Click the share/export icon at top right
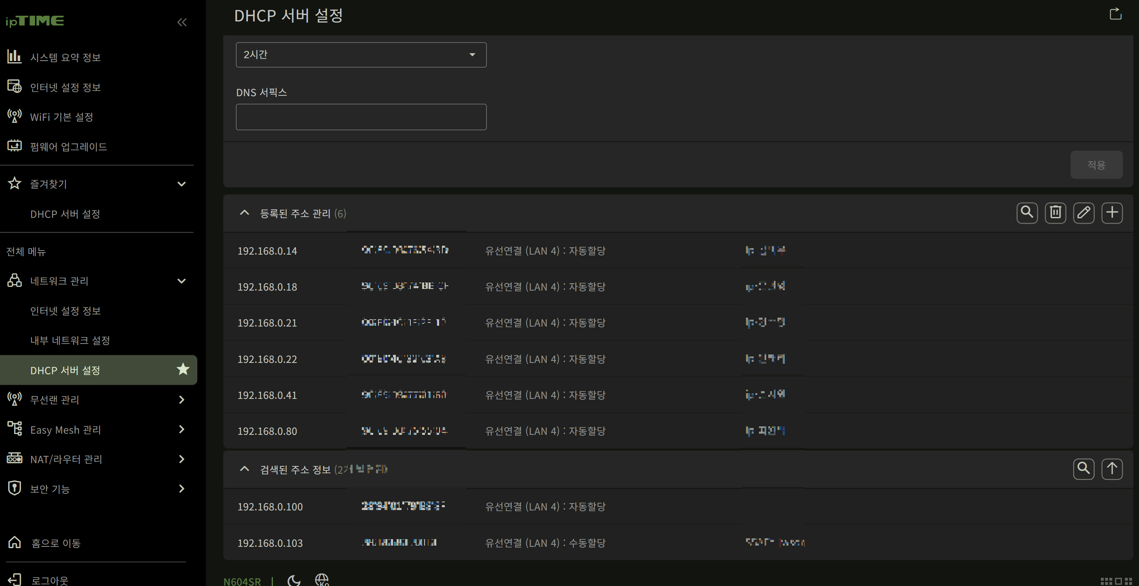This screenshot has width=1139, height=586. pos(1115,14)
